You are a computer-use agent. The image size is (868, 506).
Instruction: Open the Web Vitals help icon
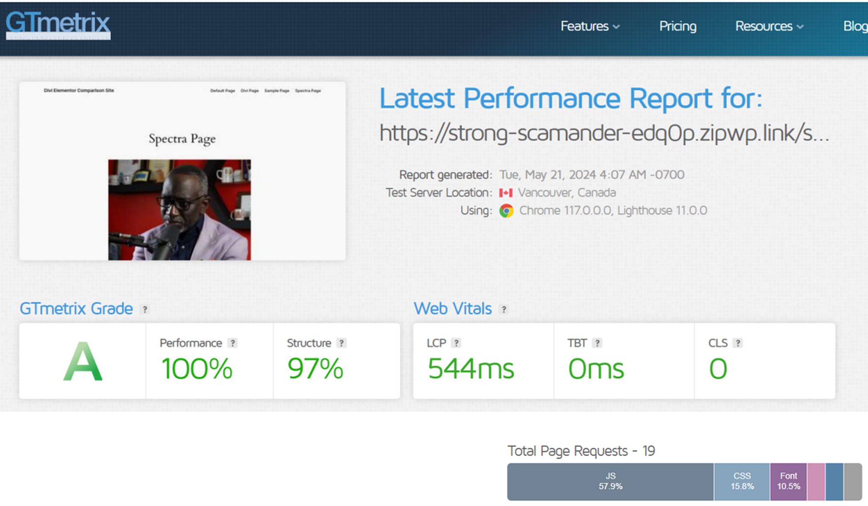pos(504,309)
